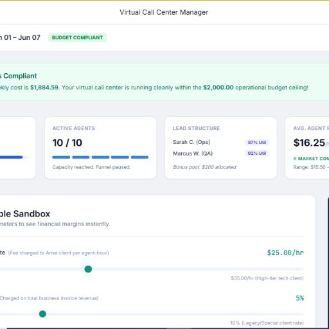Click the 10% (Legacy/Special client rate) label
This screenshot has height=329, width=329.
pyautogui.click(x=267, y=323)
